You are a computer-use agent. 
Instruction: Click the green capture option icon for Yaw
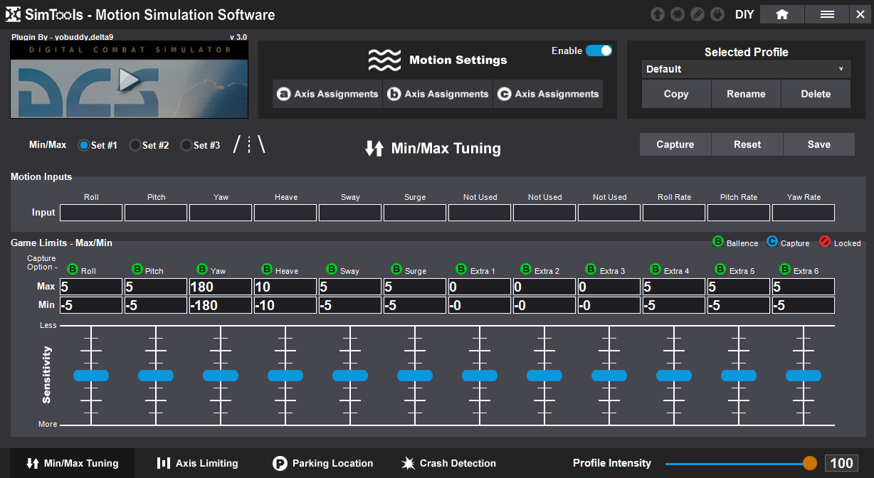tap(202, 270)
